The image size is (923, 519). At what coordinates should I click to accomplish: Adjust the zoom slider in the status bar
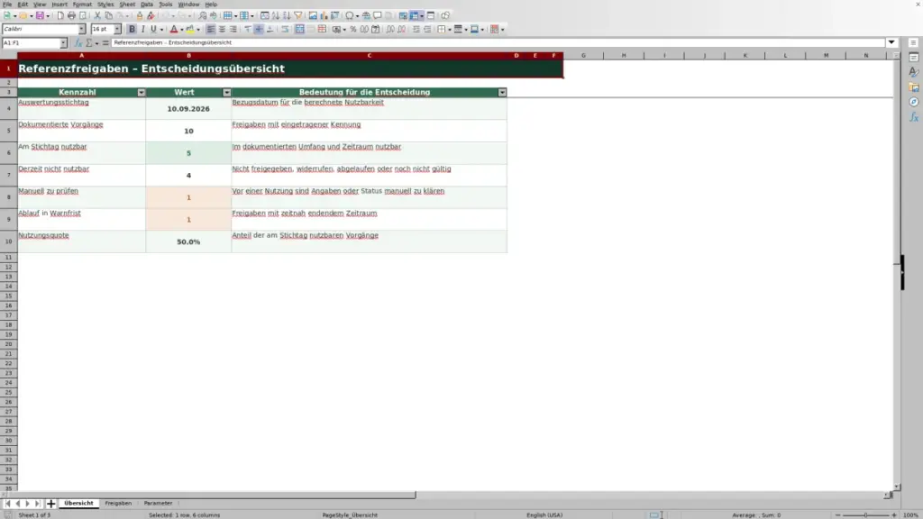866,514
